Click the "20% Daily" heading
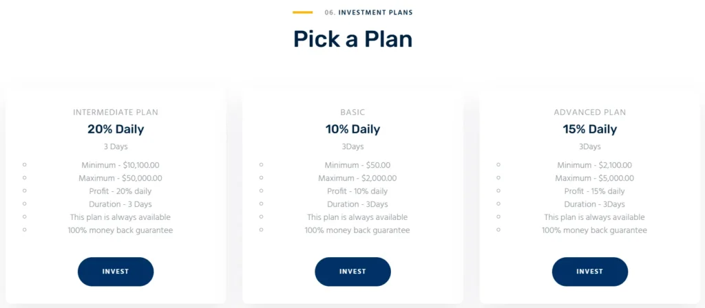705x308 pixels. coord(116,129)
